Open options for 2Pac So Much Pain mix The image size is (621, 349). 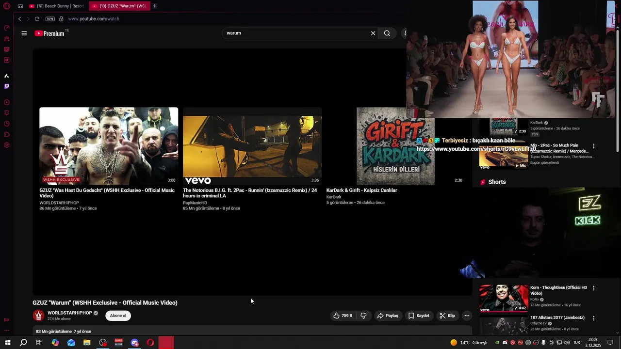(593, 146)
